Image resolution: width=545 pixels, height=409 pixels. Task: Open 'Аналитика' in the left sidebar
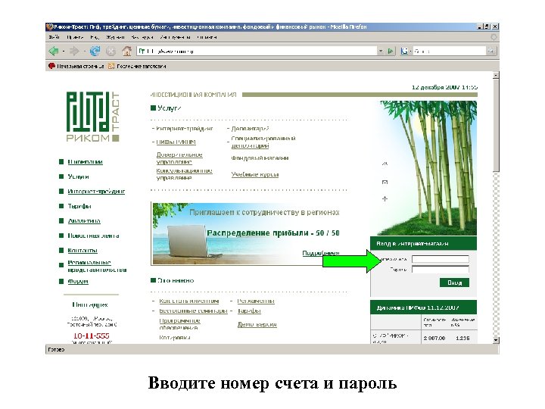(x=84, y=221)
